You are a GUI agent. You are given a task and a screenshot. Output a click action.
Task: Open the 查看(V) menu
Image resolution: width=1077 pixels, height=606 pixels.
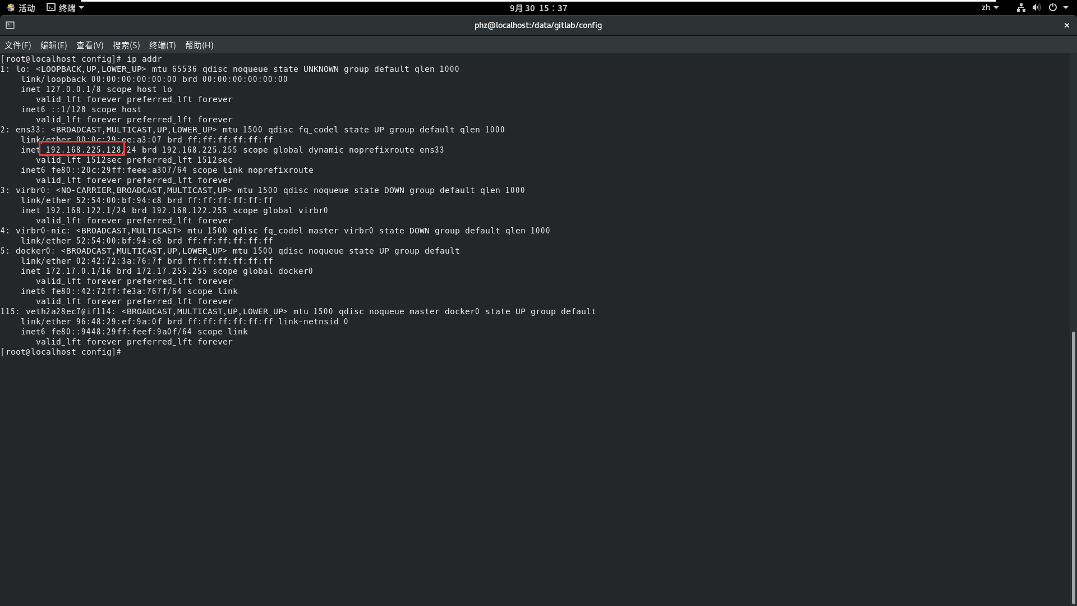tap(90, 45)
